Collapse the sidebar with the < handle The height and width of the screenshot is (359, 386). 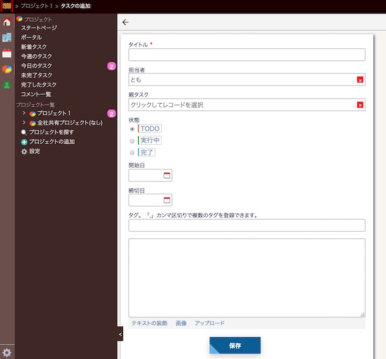120,334
